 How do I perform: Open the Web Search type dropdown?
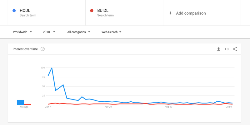[x=112, y=32]
